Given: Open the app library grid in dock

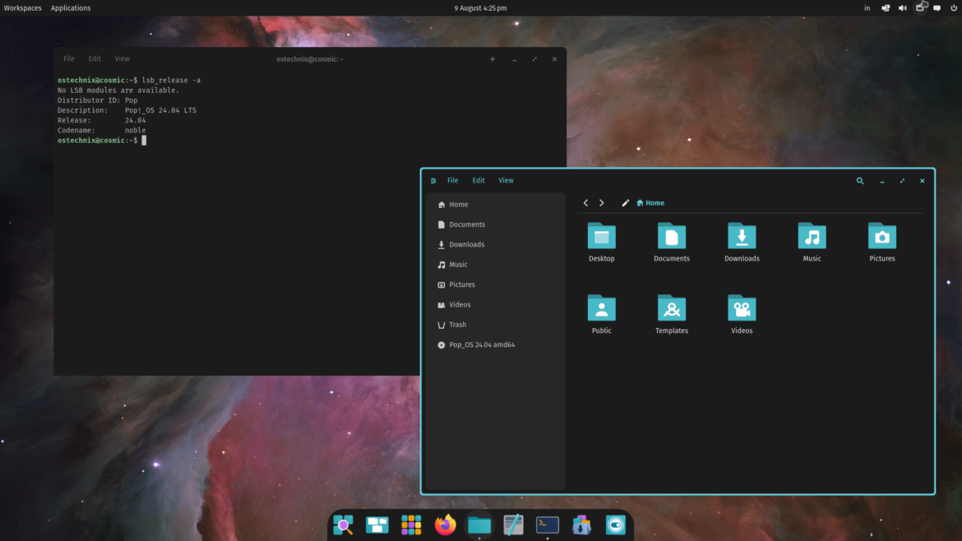Looking at the screenshot, I should coord(410,525).
